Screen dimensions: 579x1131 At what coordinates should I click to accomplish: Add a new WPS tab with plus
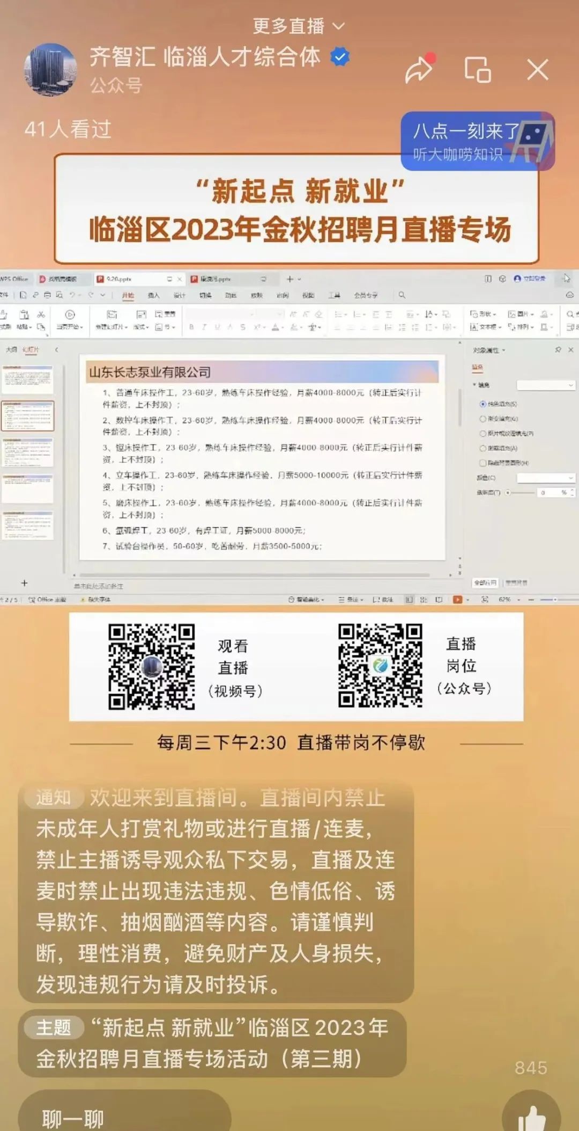[x=290, y=279]
